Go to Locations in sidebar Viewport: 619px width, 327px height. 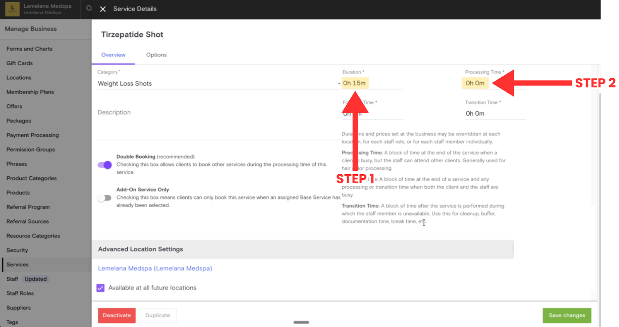click(x=19, y=78)
